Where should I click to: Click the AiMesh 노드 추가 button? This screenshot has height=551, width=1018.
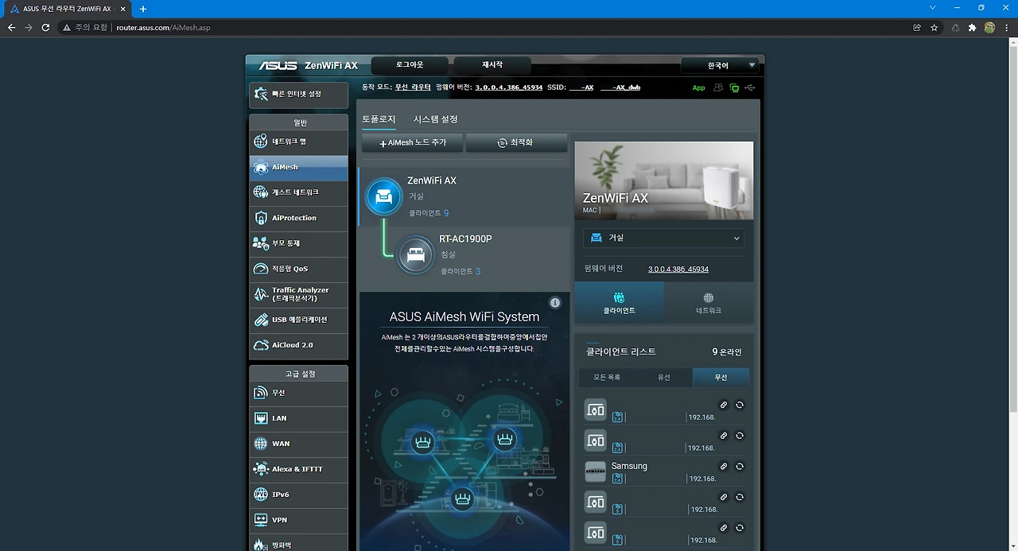(412, 142)
